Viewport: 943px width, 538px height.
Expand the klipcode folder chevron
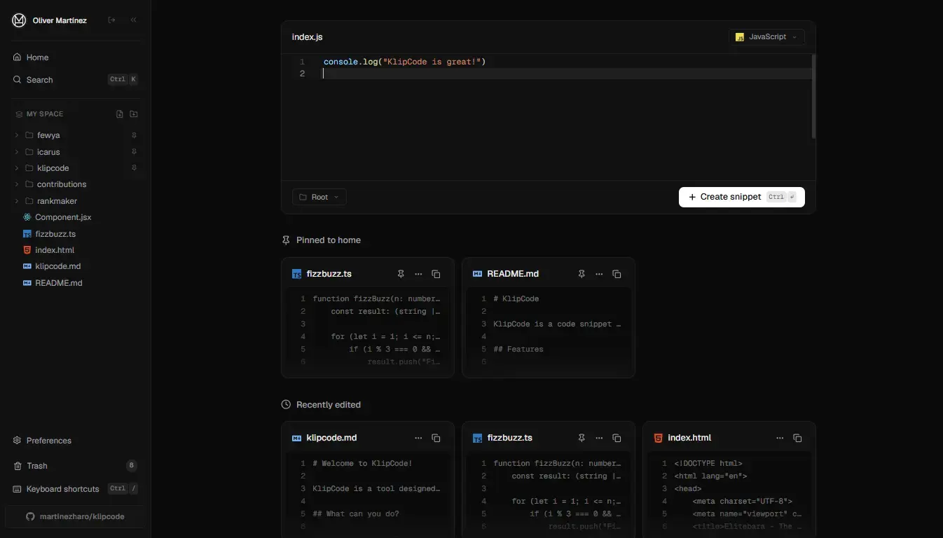click(x=16, y=168)
